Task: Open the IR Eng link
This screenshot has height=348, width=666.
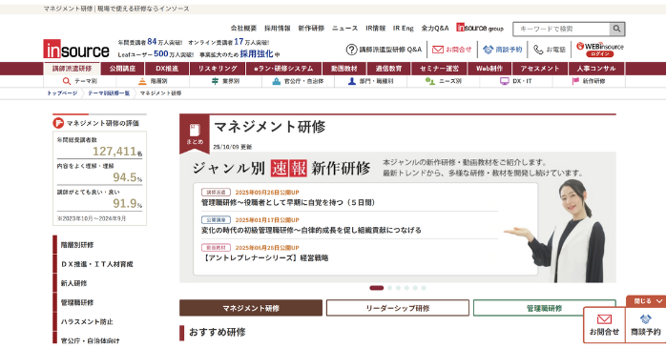Action: point(403,29)
